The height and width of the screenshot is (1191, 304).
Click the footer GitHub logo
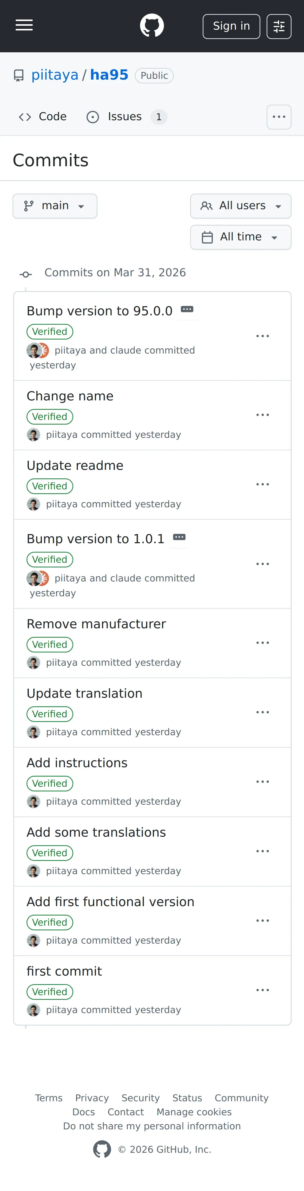102,1149
